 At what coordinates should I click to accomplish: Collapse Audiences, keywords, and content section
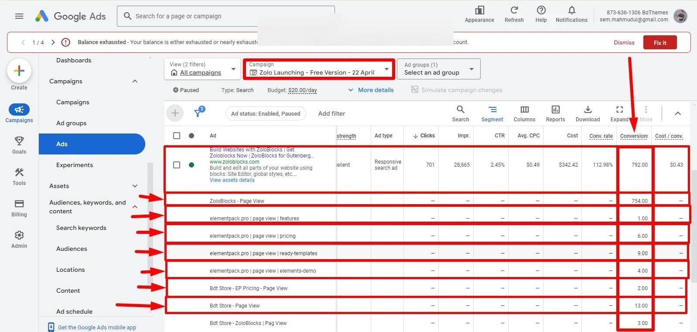coord(135,207)
